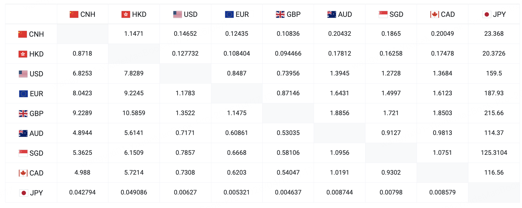Viewport: 522px width, 208px height.
Task: Select the AUD to SGD rate 0.9127
Action: [391, 133]
